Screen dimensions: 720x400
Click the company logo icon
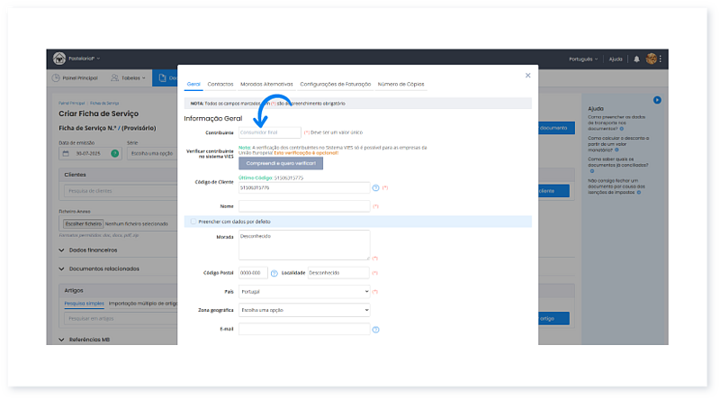pyautogui.click(x=59, y=59)
